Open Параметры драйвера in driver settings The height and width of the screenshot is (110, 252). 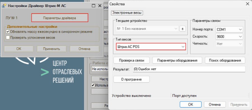(60, 18)
